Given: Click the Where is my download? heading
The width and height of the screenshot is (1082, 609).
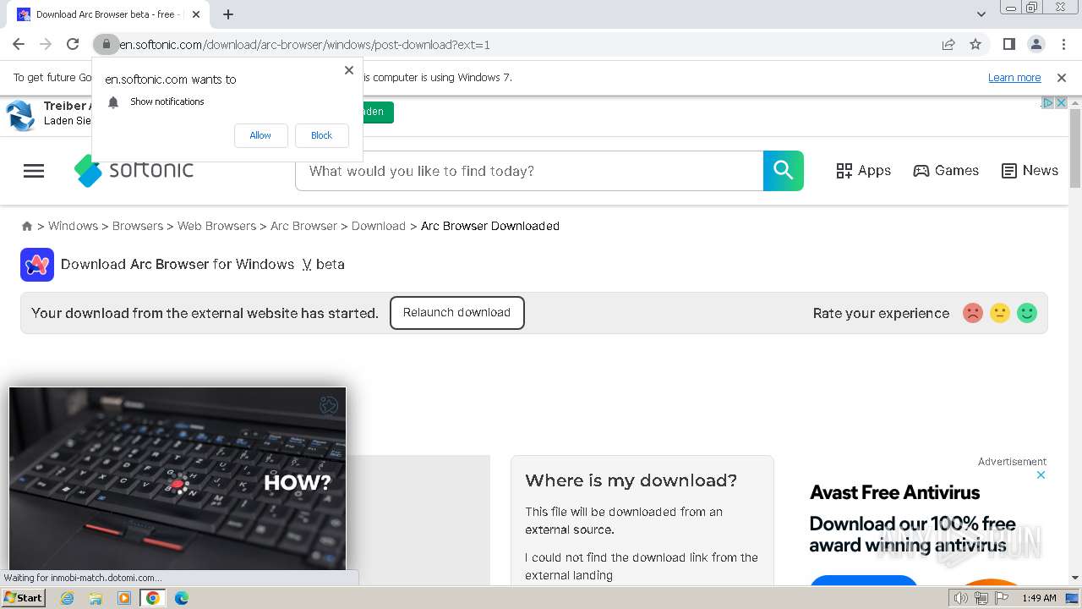Looking at the screenshot, I should [631, 480].
